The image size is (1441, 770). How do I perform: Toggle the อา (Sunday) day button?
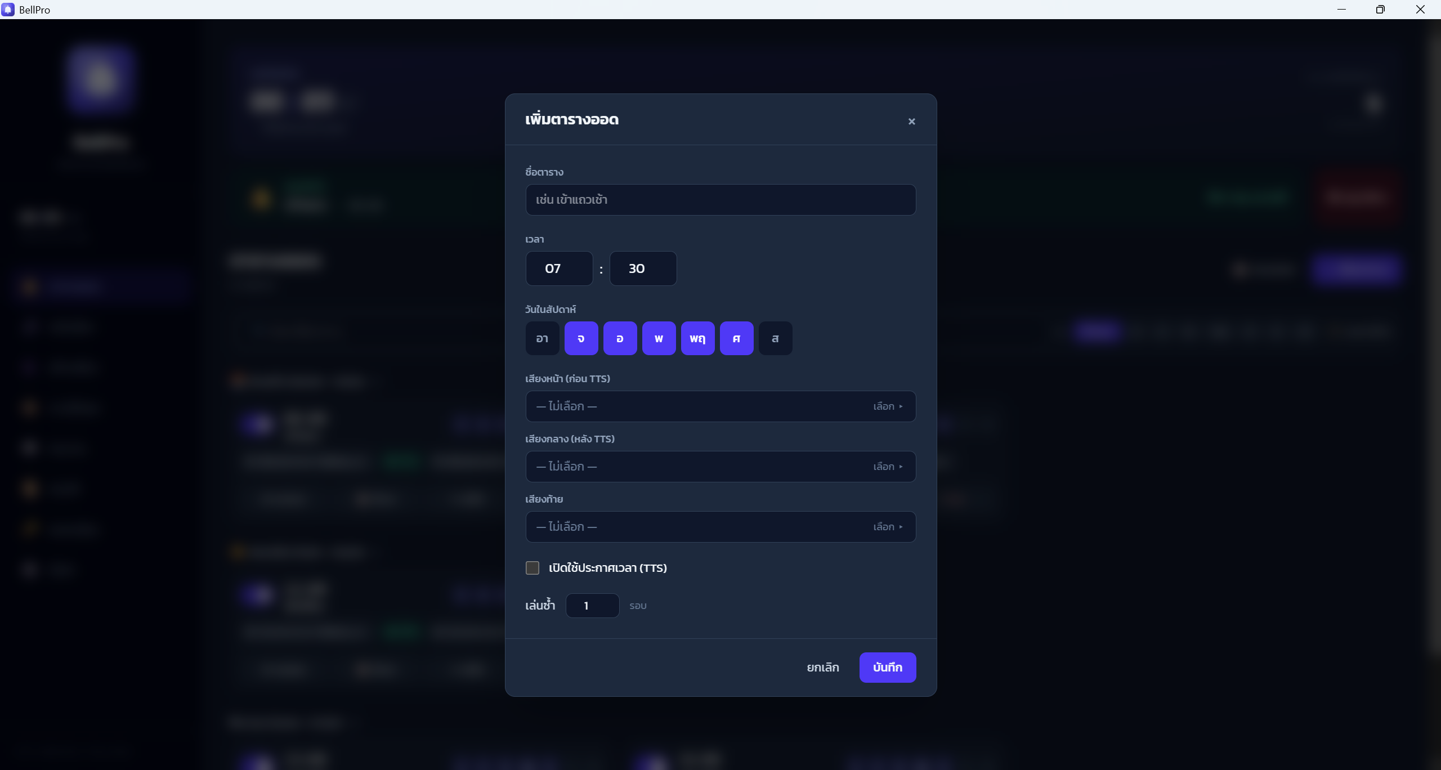(x=542, y=338)
